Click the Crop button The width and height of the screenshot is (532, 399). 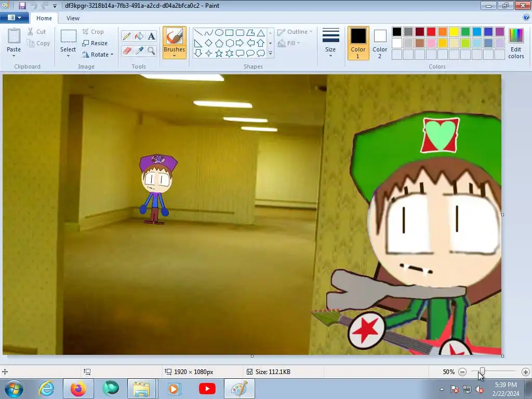click(93, 32)
